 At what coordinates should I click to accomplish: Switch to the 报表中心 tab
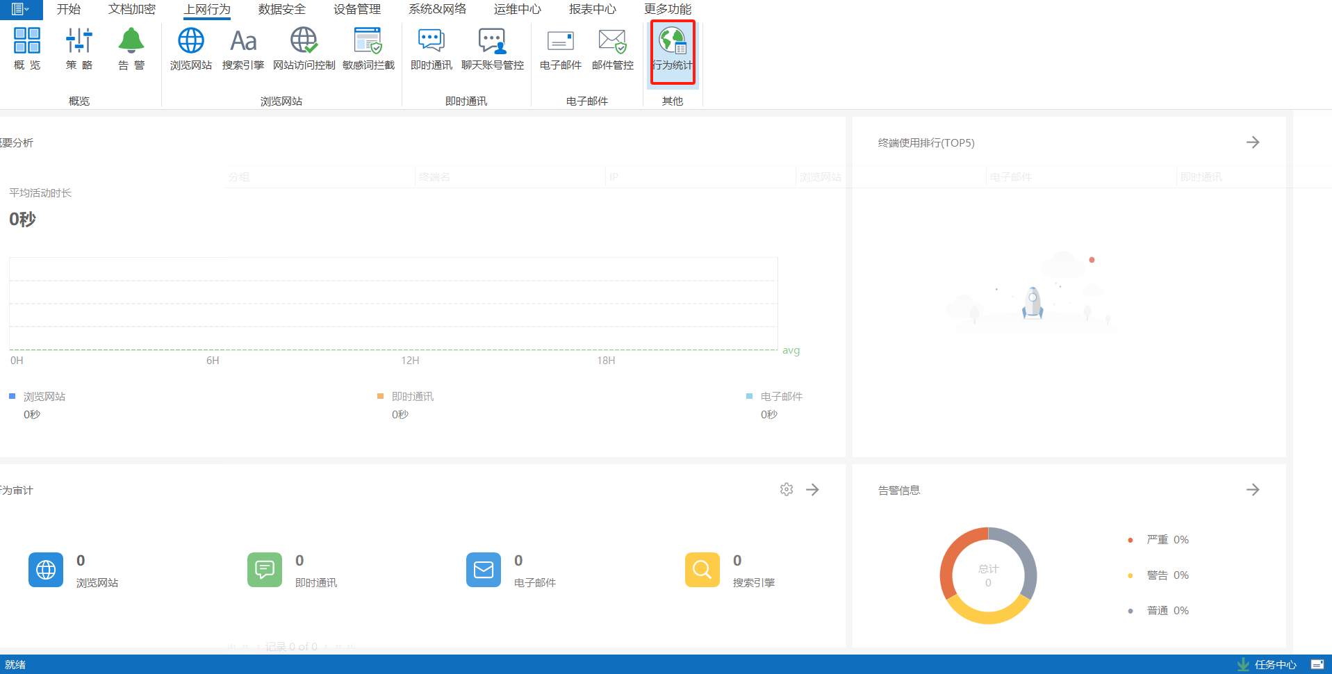[592, 9]
